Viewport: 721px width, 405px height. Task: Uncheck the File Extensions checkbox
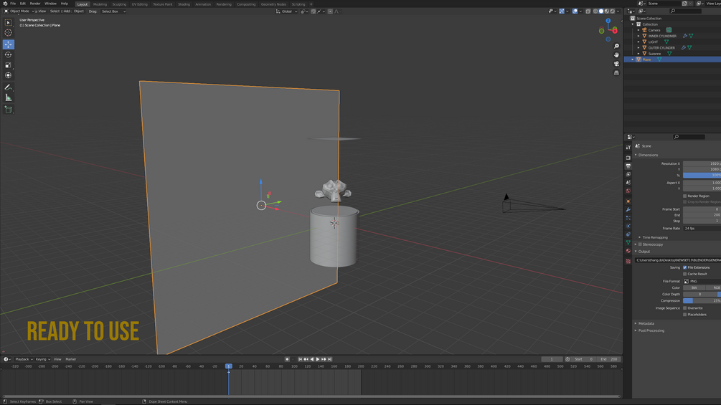(684, 267)
